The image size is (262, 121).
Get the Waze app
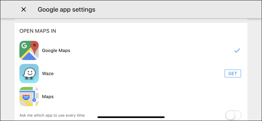coord(233,73)
